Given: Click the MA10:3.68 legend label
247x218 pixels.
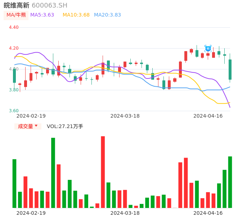Looking at the screenshot, I should click(76, 15).
